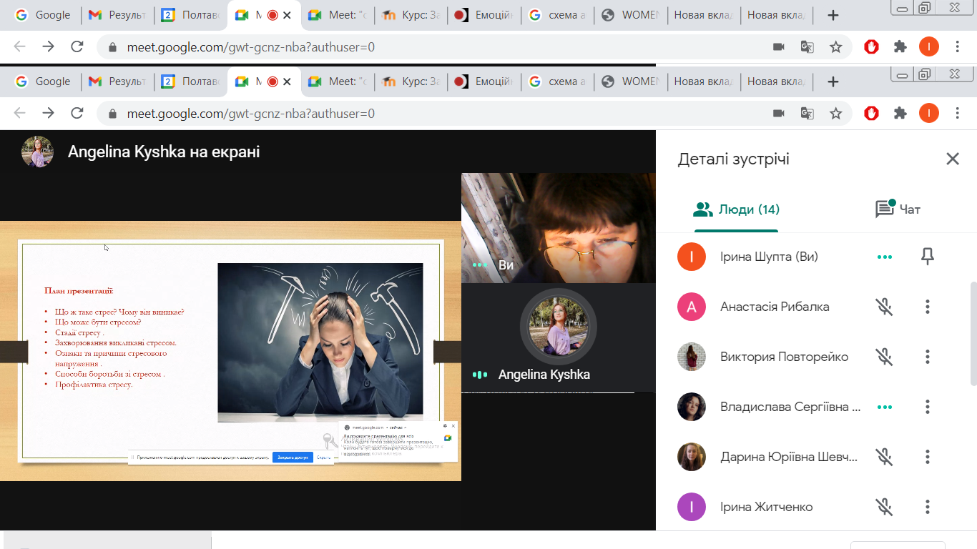
Task: Click the lock icon in the lower address bar
Action: point(112,114)
